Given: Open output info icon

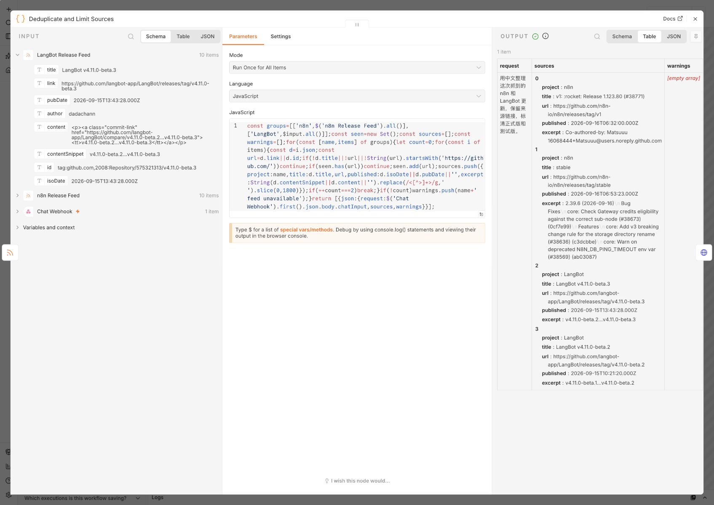Looking at the screenshot, I should click(546, 36).
